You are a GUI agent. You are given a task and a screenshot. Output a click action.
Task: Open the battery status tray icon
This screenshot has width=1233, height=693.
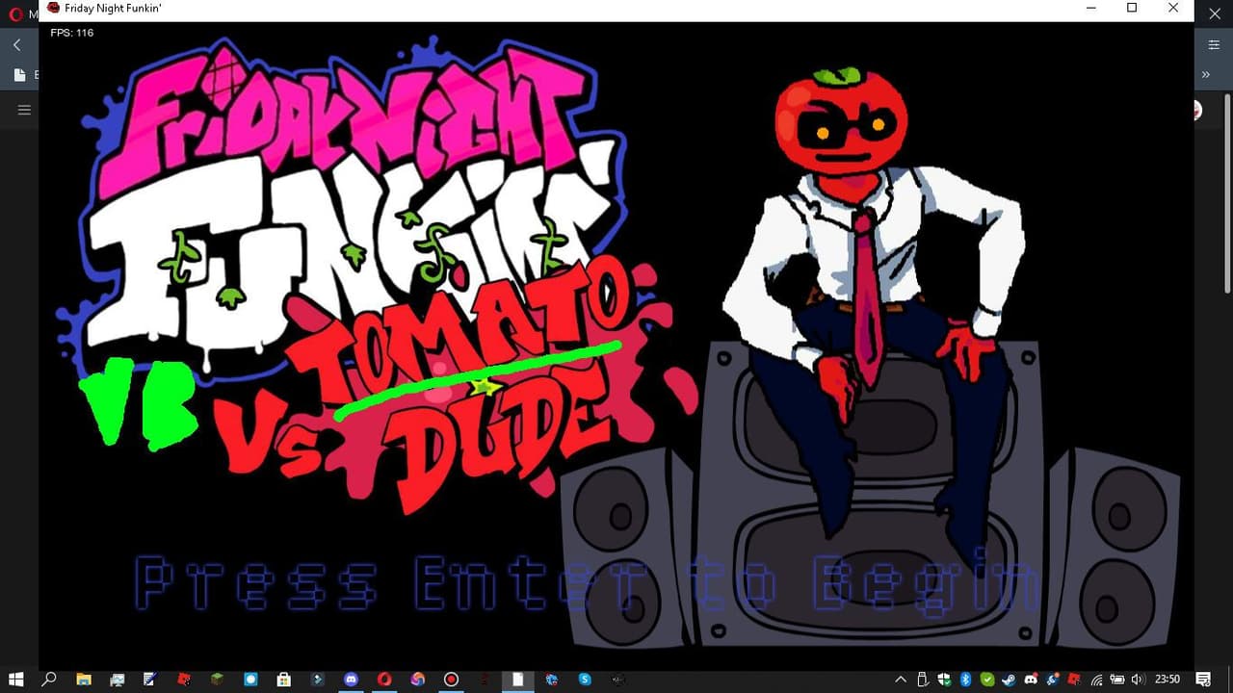1117,680
